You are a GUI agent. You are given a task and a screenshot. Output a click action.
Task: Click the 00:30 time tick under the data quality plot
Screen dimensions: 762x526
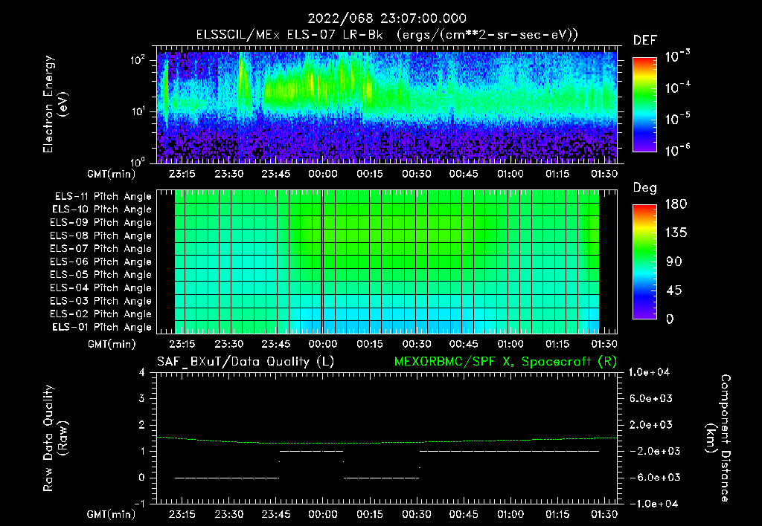(417, 514)
